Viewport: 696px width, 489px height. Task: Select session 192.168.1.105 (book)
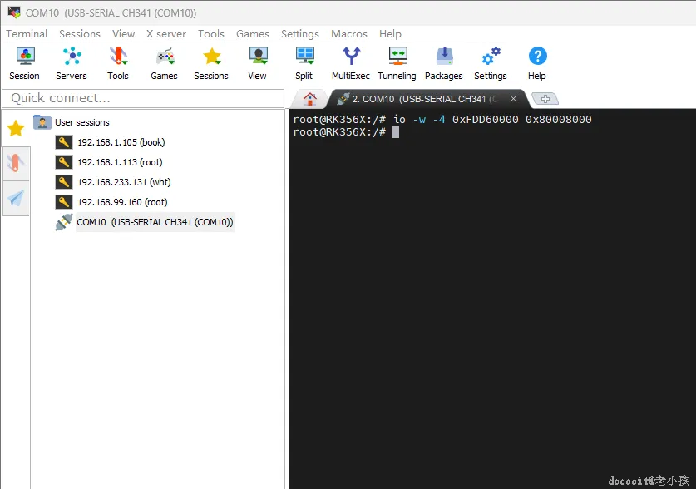(x=121, y=142)
